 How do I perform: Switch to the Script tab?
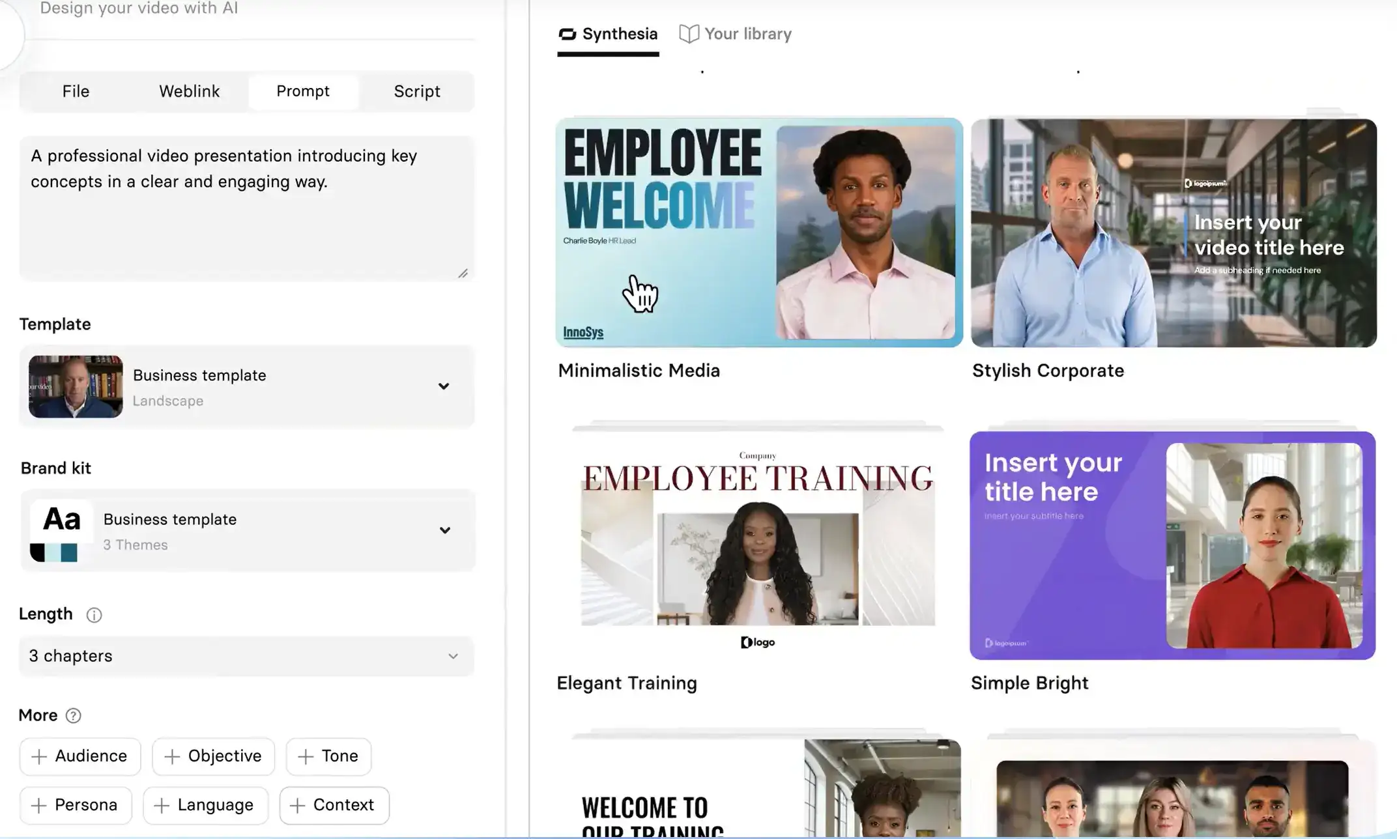click(417, 91)
